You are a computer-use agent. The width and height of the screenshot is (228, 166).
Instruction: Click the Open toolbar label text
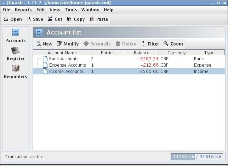[x=16, y=19]
